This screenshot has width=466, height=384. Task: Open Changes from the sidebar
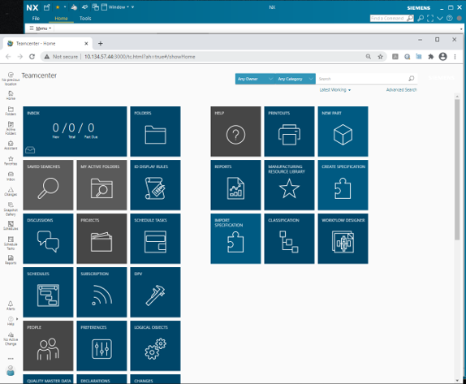tap(11, 192)
